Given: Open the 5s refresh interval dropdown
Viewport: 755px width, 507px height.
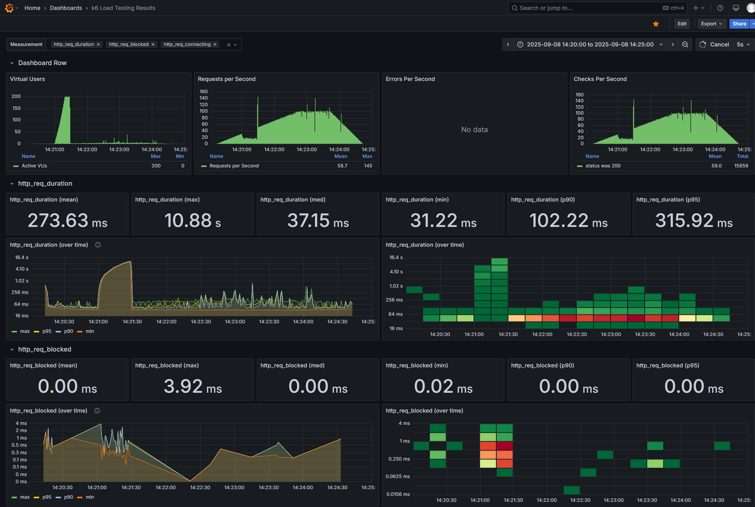Looking at the screenshot, I should [x=744, y=44].
